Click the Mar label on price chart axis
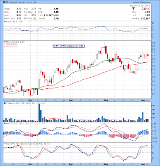The width and height of the screenshot is (160, 166). [30, 100]
